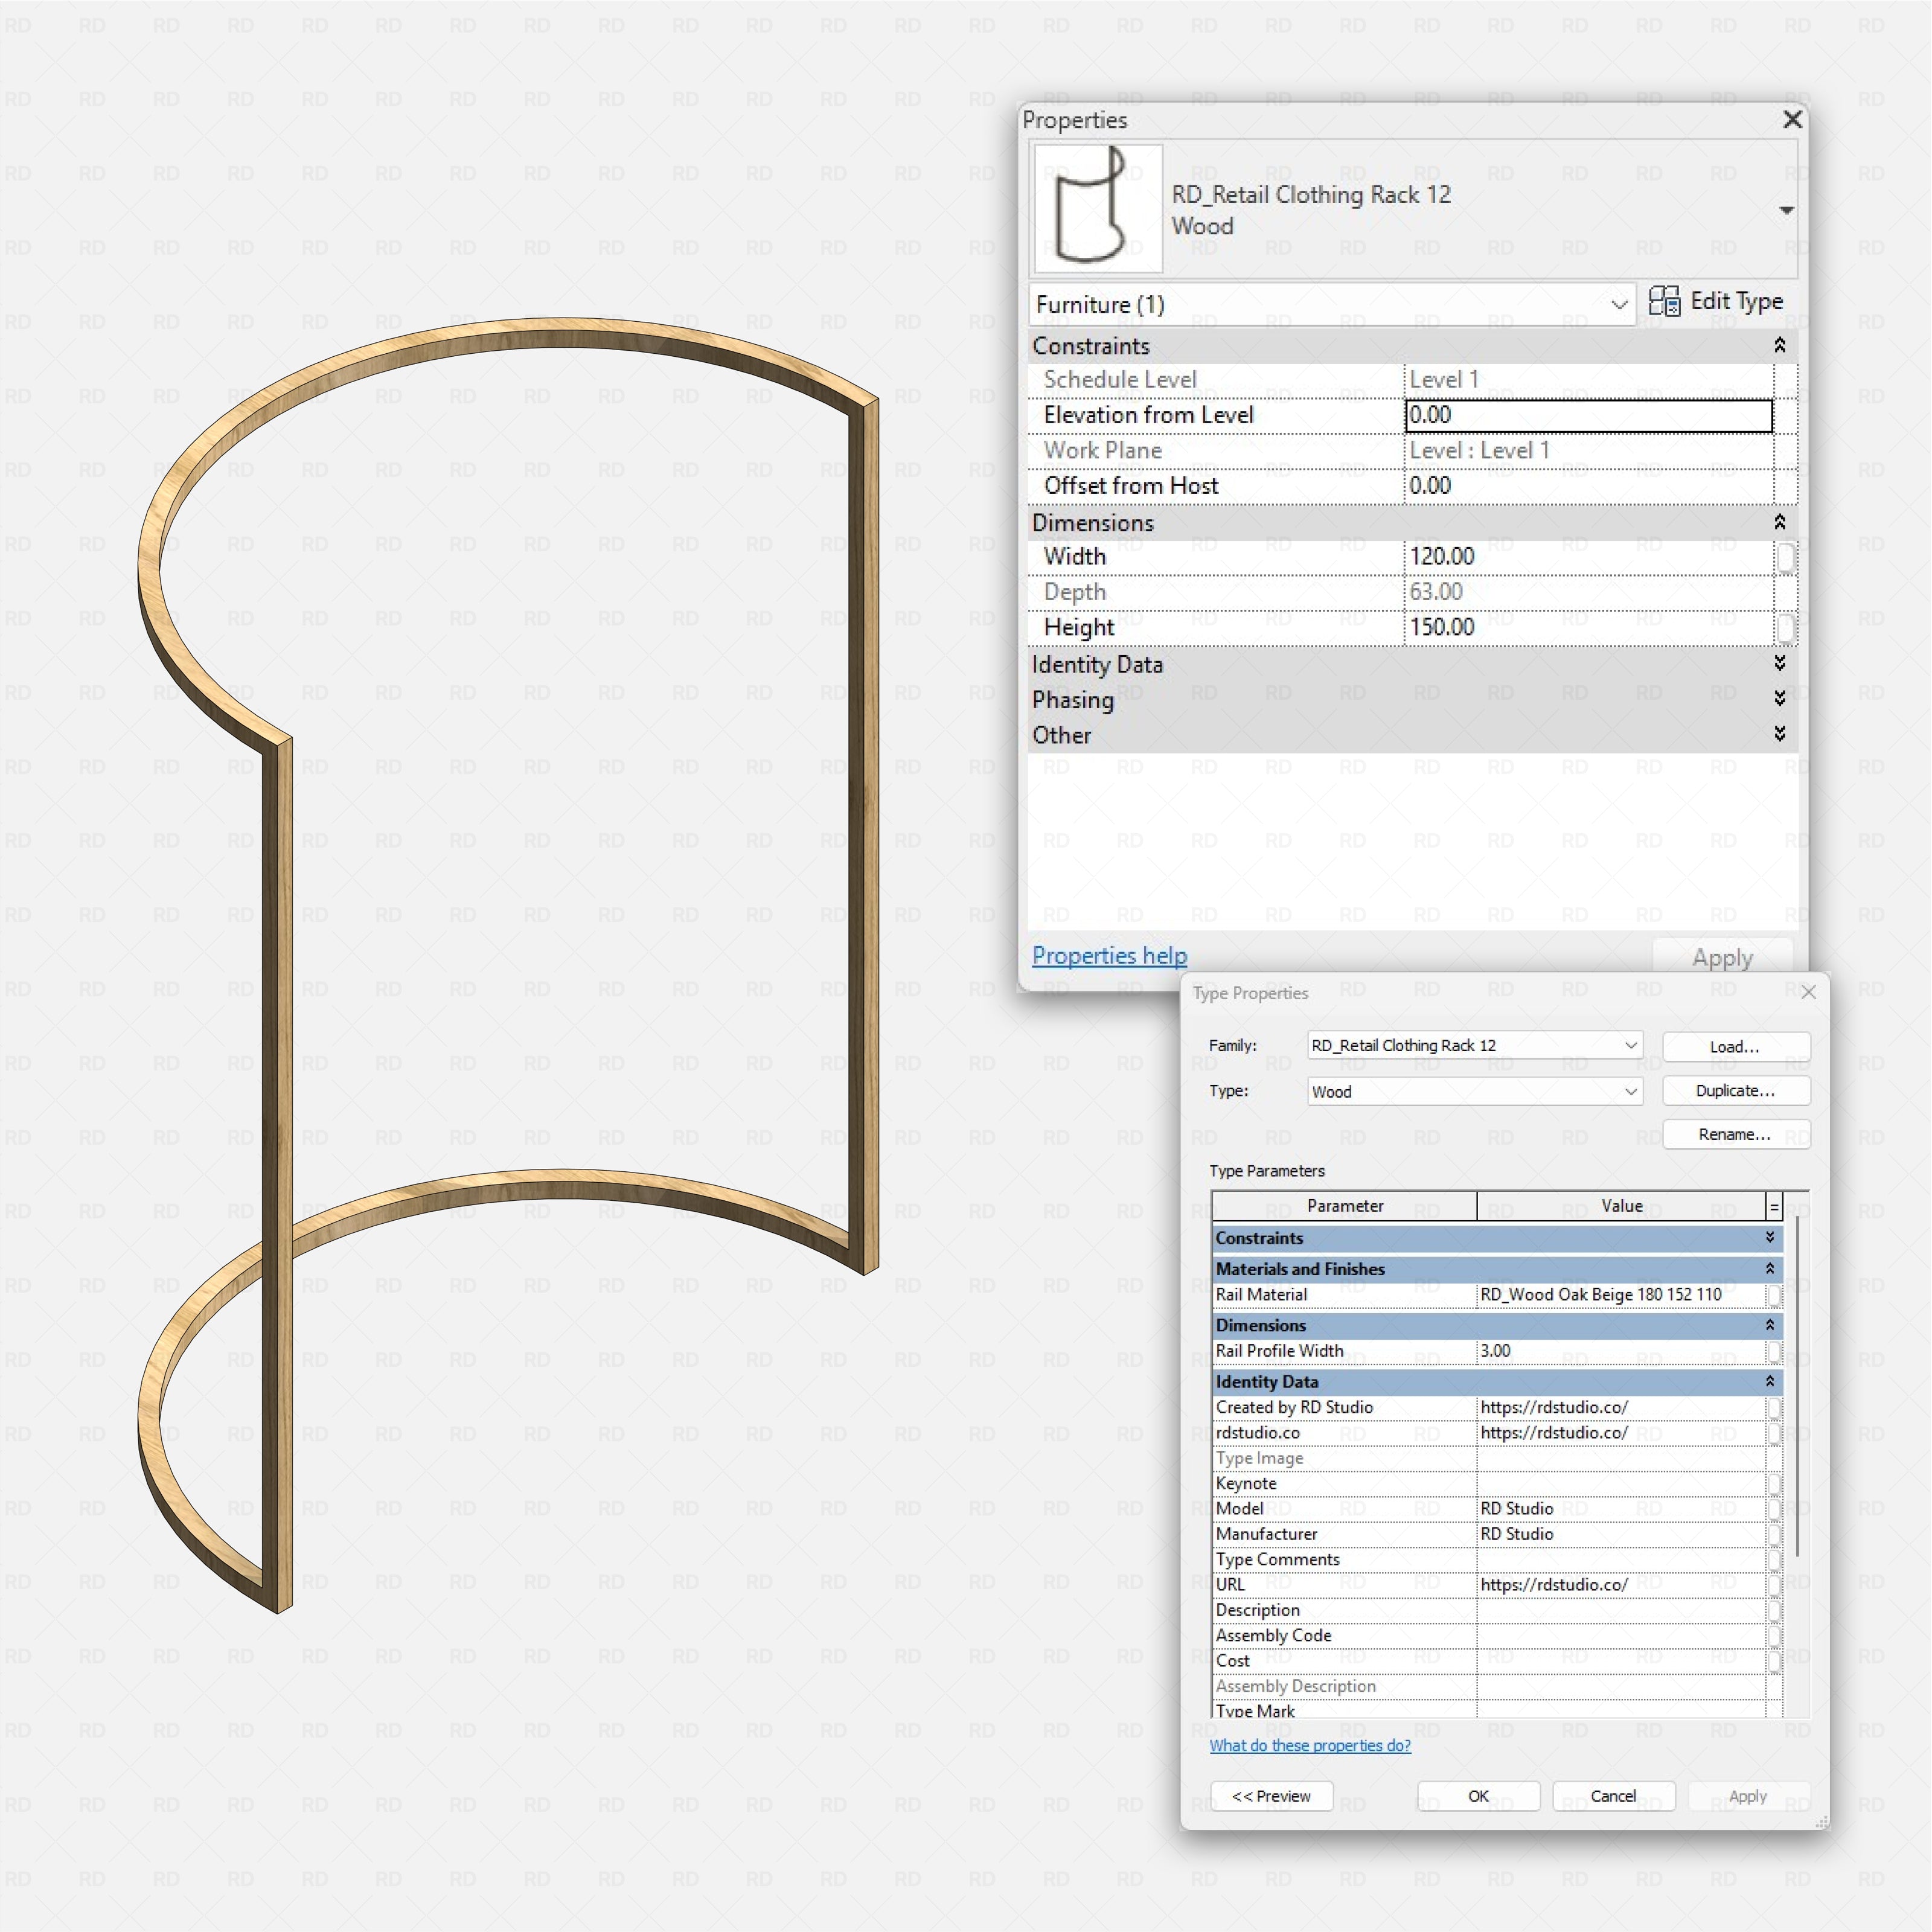Click the Edit Type icon button
1932x1932 pixels.
[1716, 302]
